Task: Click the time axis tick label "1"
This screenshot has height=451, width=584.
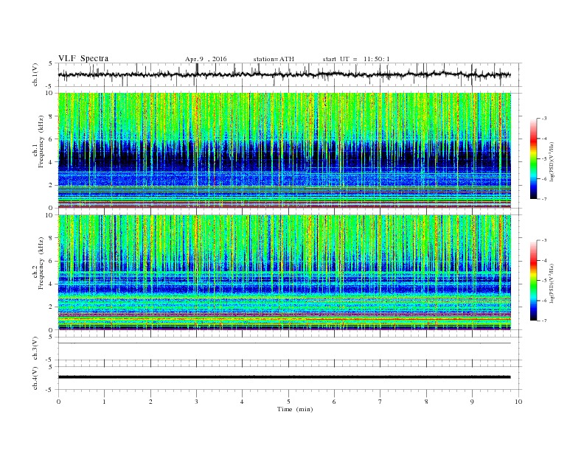Action: [x=104, y=402]
